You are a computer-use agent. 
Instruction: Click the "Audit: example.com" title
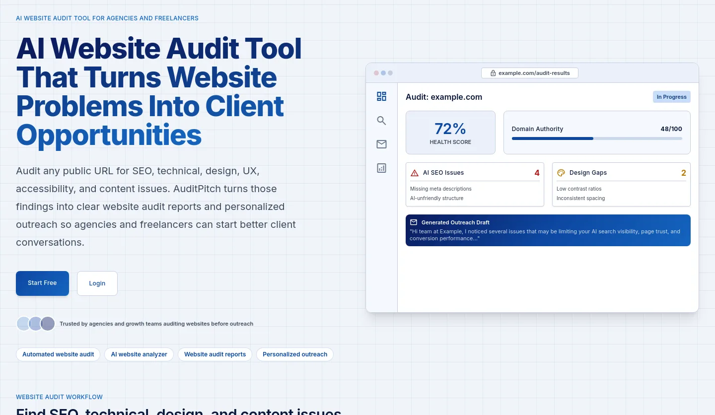[444, 97]
